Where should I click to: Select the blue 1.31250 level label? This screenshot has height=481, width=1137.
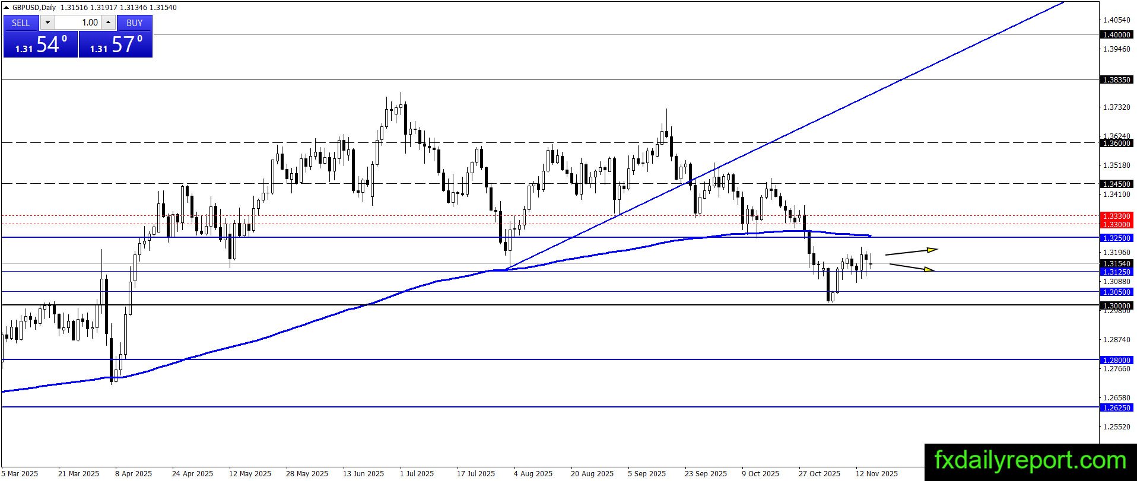pyautogui.click(x=1116, y=272)
